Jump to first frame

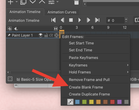53,20
